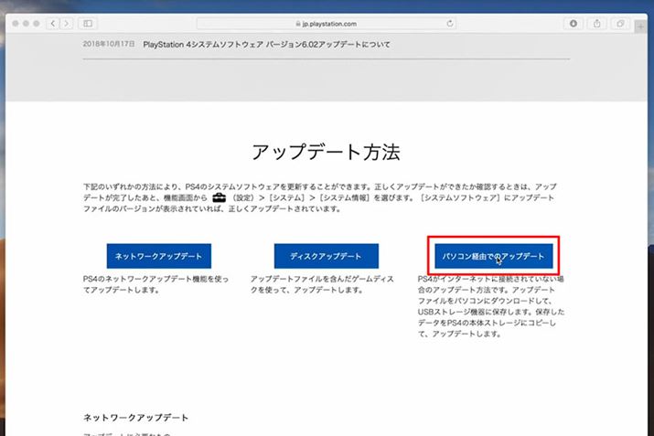
Task: Show the Safari sidebar
Action: point(89,22)
